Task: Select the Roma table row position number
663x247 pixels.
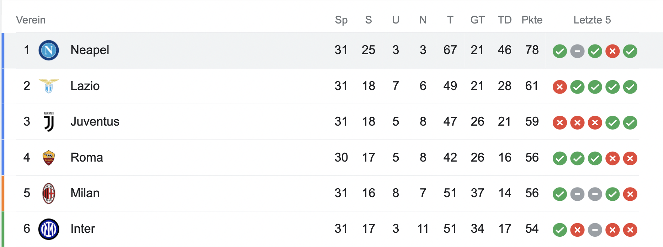Action: click(27, 157)
